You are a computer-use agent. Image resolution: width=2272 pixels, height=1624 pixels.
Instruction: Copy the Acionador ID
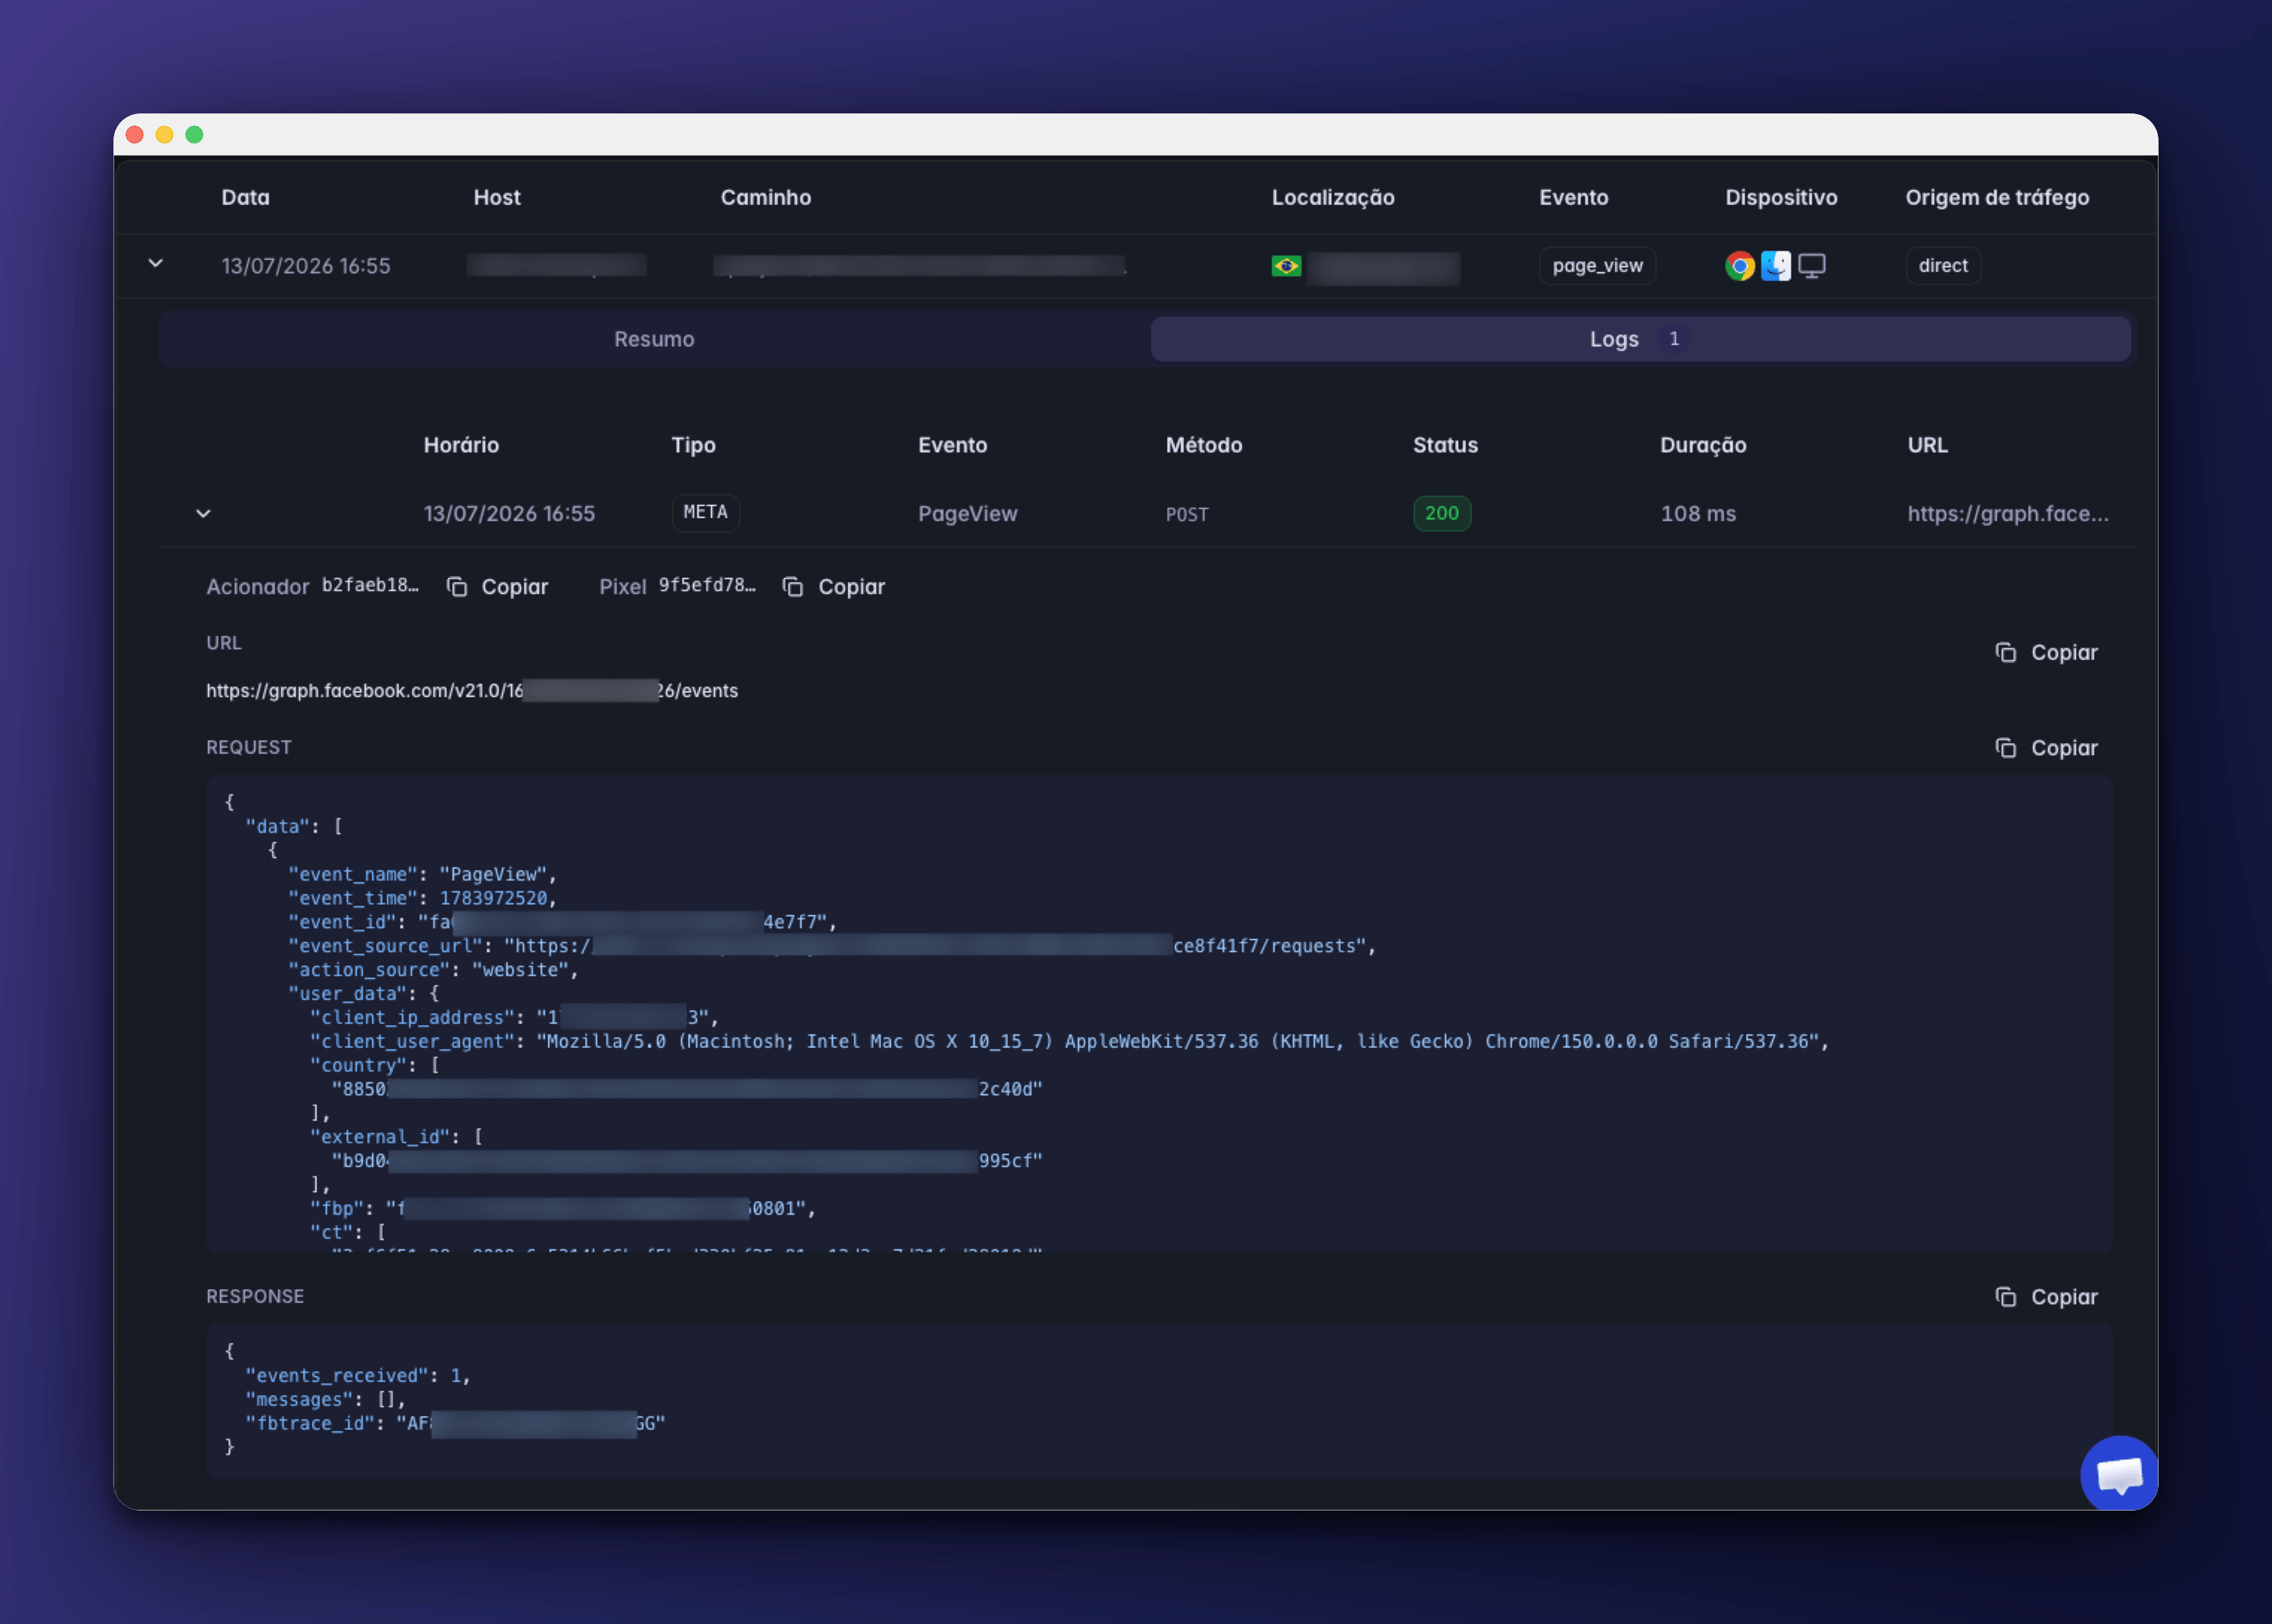coord(497,586)
